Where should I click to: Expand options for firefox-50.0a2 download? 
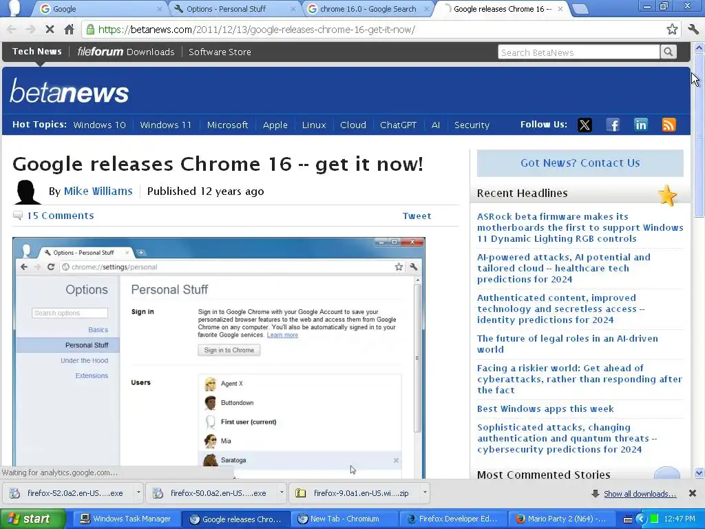282,493
